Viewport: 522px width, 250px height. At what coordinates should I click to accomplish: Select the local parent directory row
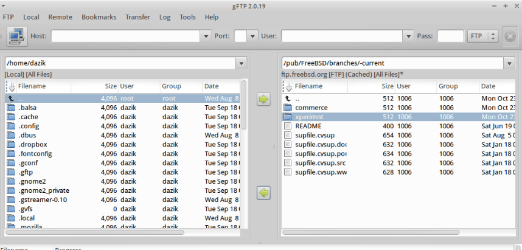122,99
